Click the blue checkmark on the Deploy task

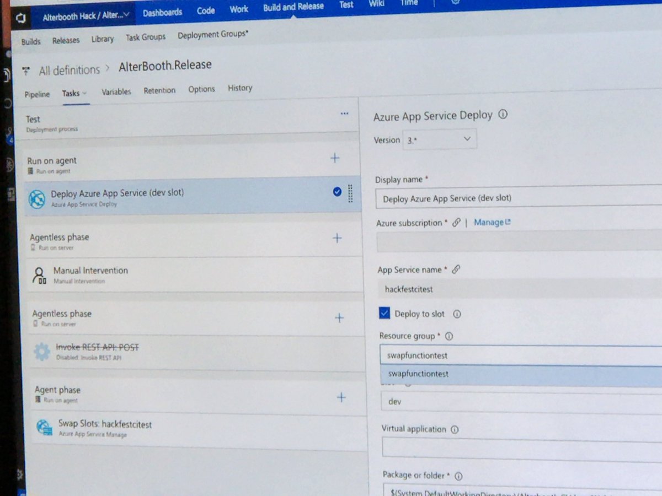337,192
